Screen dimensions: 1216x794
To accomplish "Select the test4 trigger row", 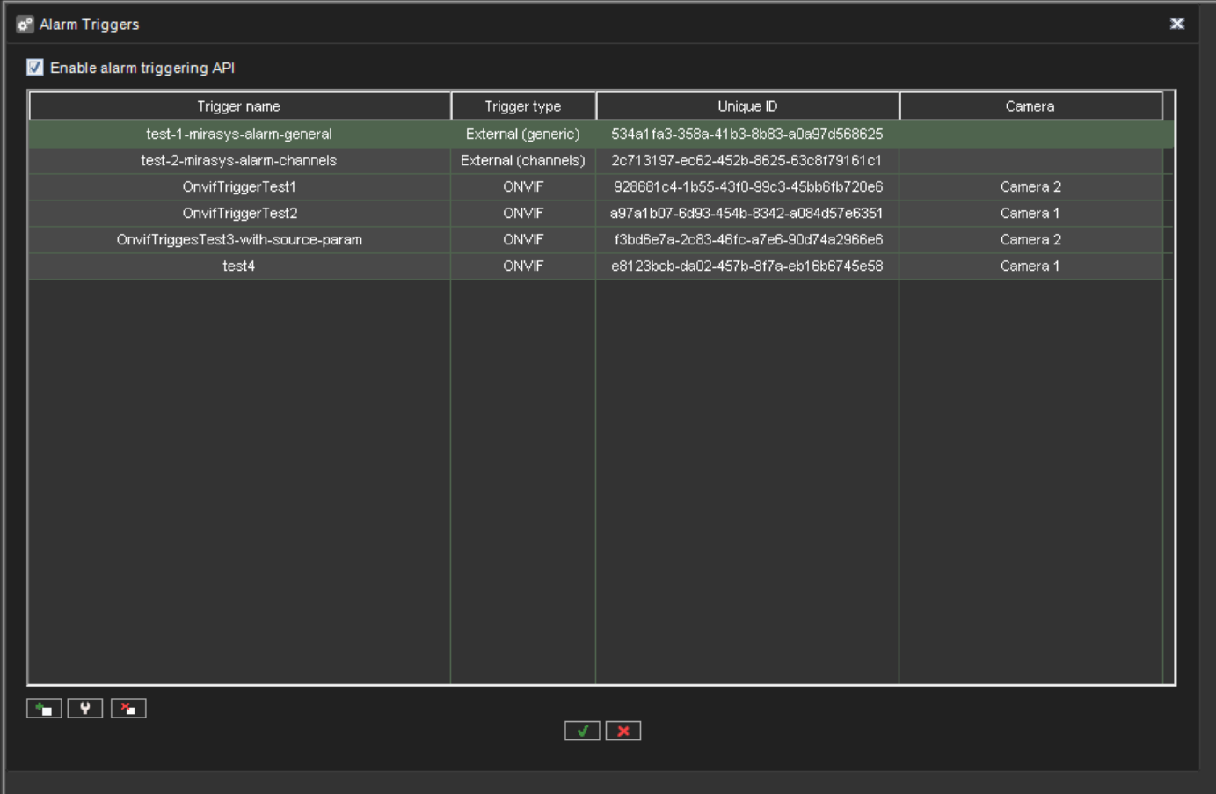I will [x=239, y=266].
